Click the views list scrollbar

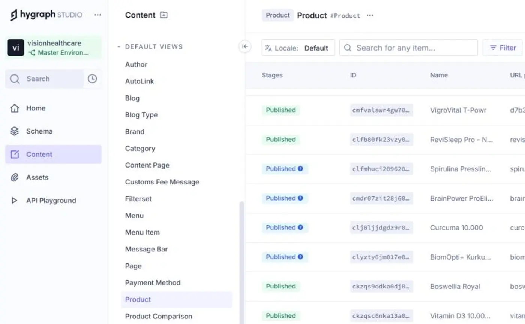(x=241, y=263)
